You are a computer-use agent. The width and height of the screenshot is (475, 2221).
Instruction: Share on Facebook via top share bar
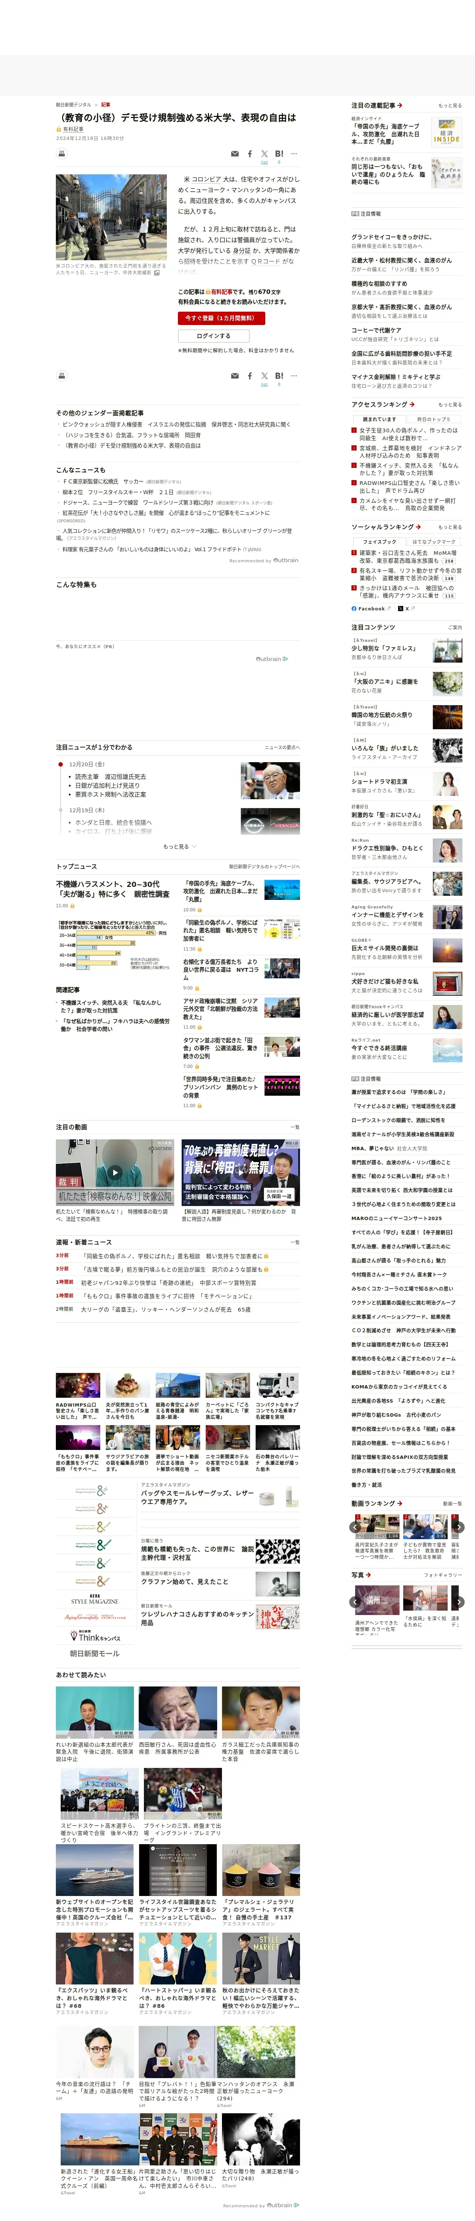pyautogui.click(x=250, y=154)
